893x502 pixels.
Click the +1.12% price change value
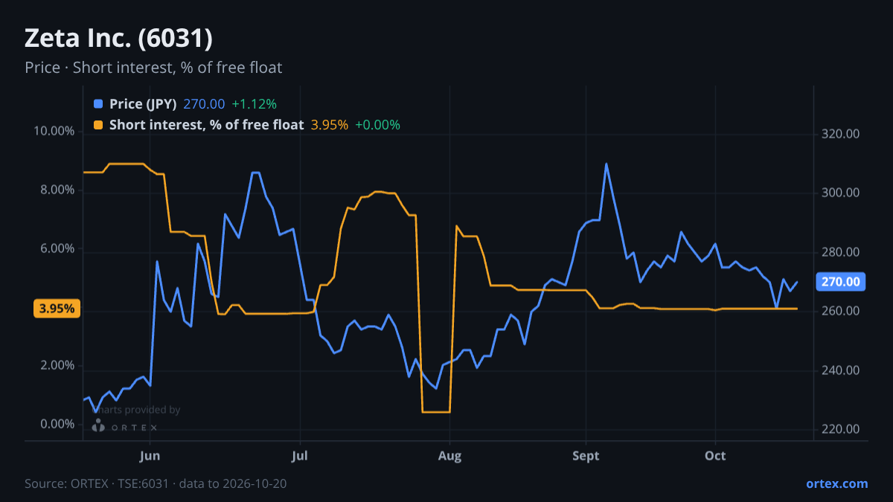(254, 104)
